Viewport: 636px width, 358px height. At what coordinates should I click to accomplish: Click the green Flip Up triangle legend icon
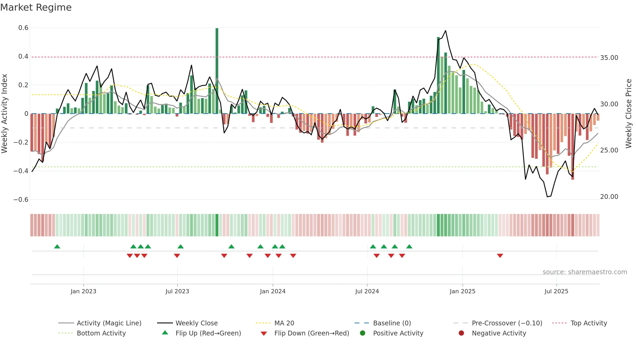pos(165,333)
